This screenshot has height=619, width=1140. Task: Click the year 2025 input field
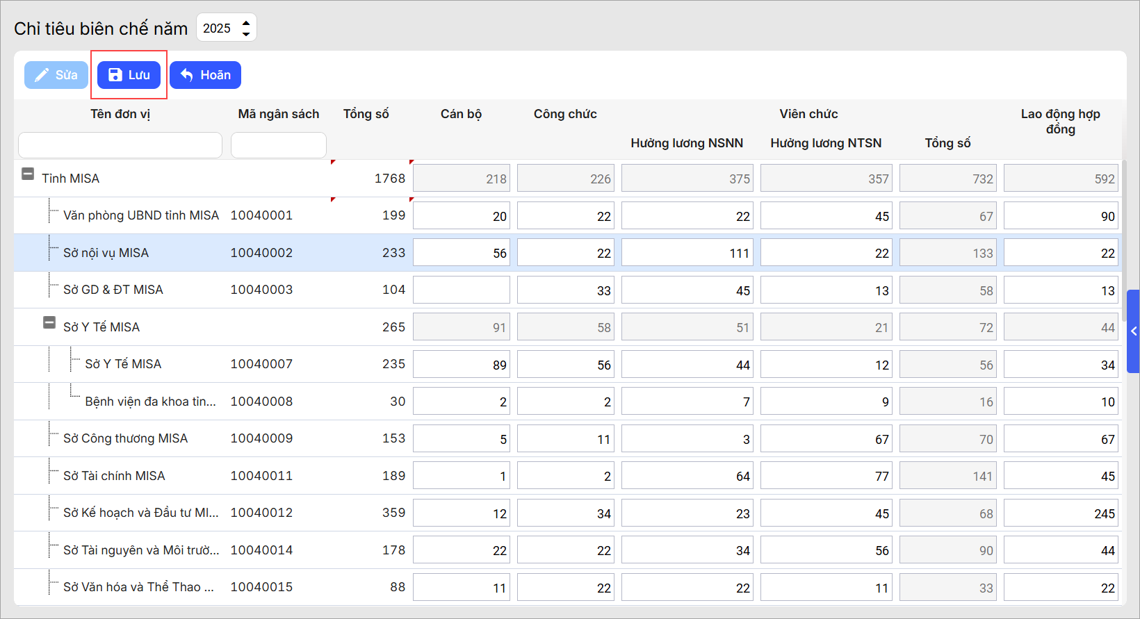click(218, 28)
